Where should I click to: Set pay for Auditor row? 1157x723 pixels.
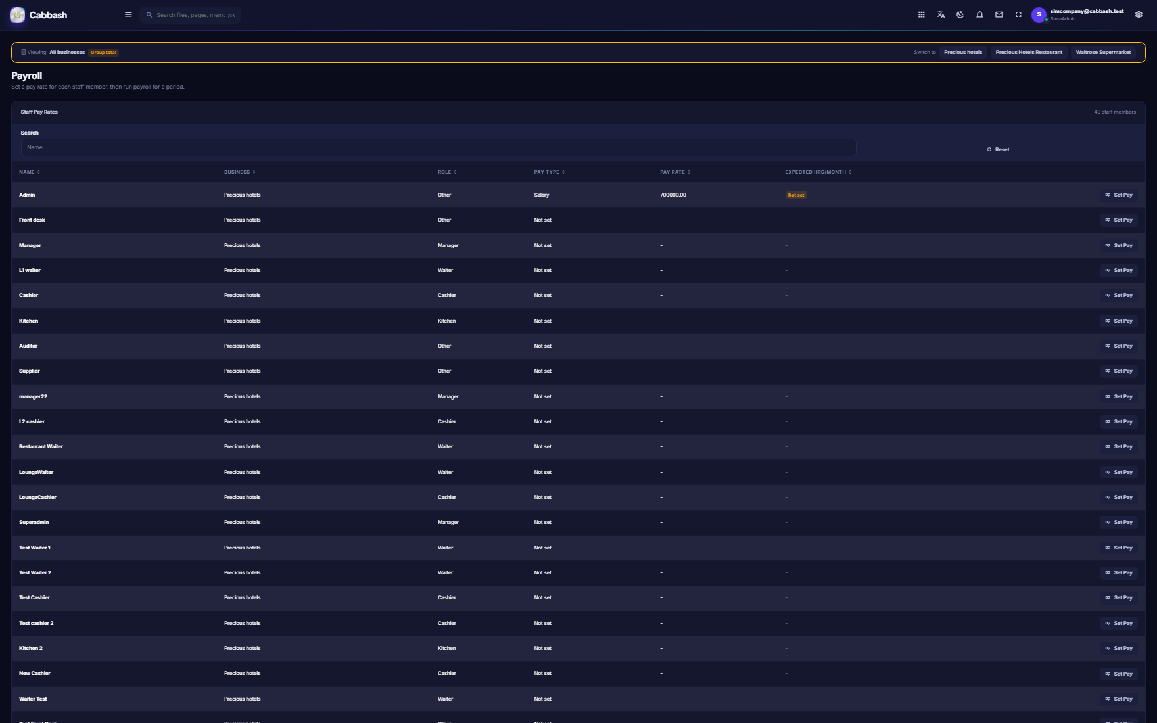click(x=1118, y=346)
